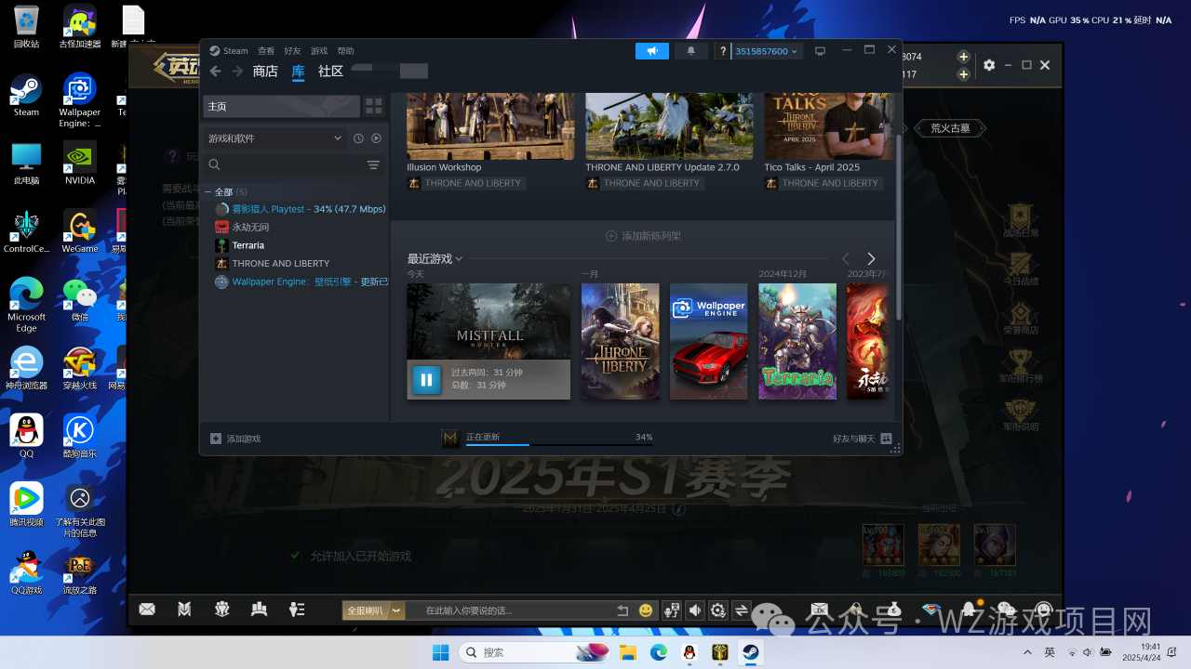
Task: Pause the Mistfall Hunter download
Action: [x=426, y=379]
